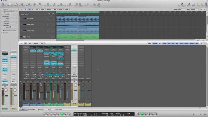Toggle the Output channel filter button

186,44
